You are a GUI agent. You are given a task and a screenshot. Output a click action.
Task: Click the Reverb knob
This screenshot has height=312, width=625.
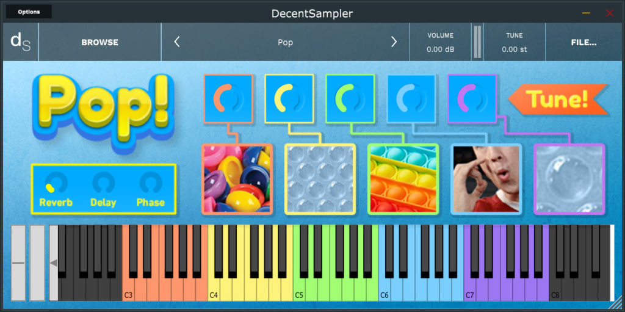tap(56, 183)
